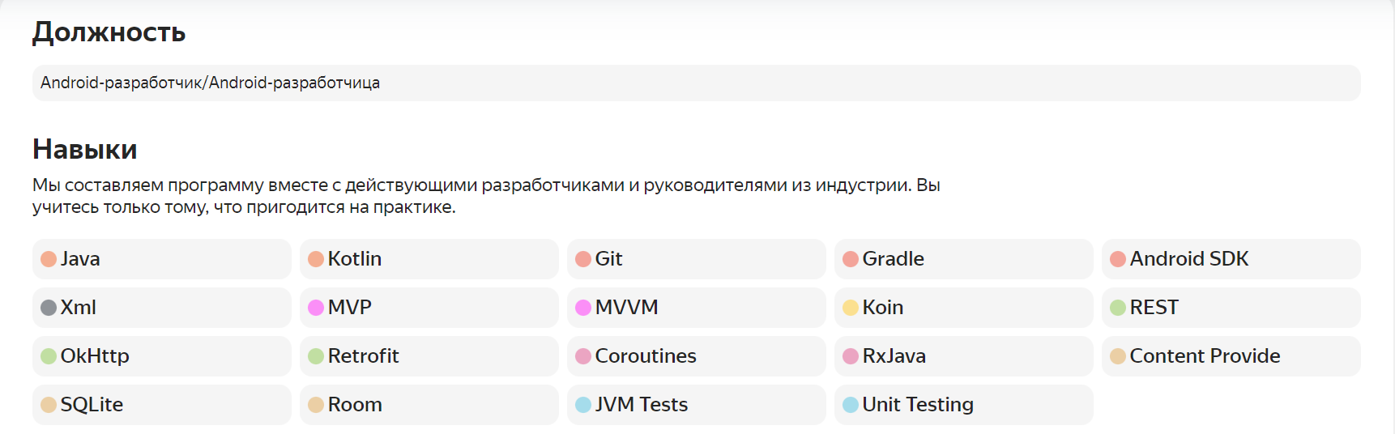Select the REST skill chip
The width and height of the screenshot is (1395, 434).
pos(1231,308)
